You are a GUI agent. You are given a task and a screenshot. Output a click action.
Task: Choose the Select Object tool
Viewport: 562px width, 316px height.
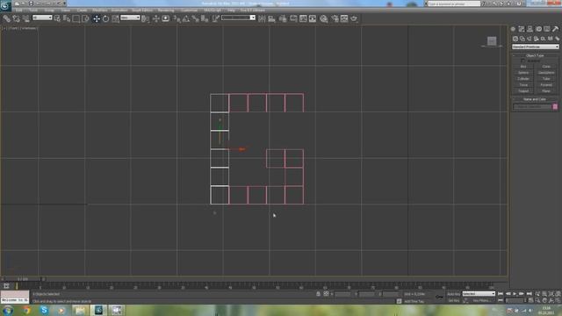pos(57,18)
